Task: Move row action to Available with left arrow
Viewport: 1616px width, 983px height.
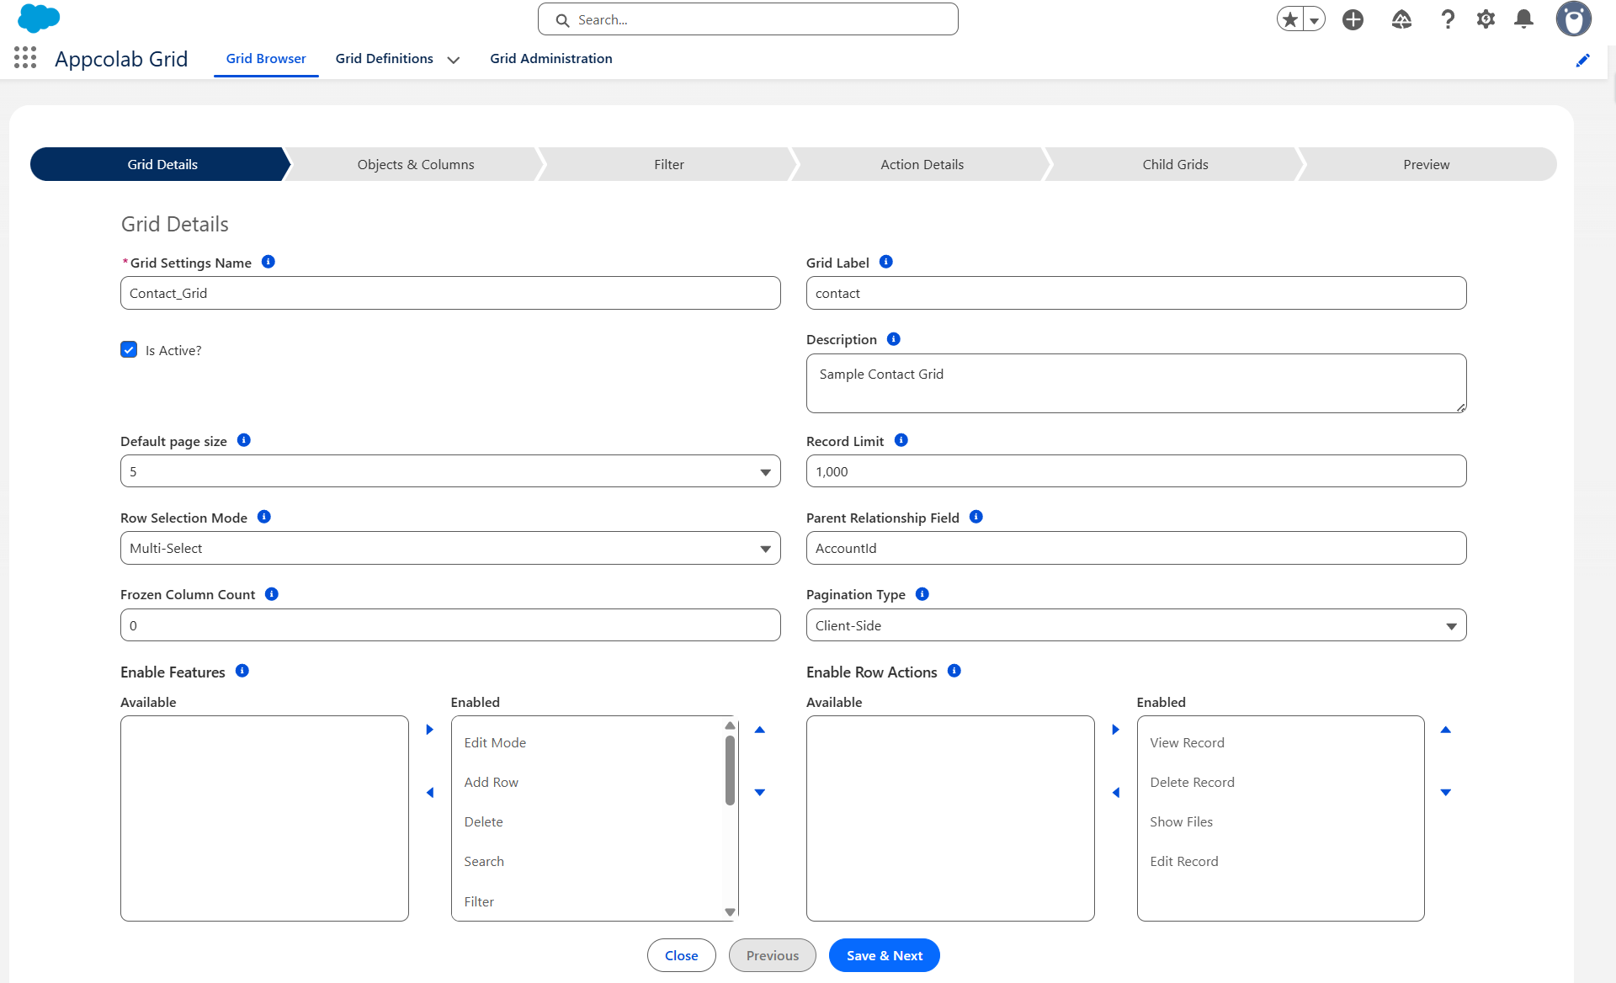Action: coord(1116,793)
